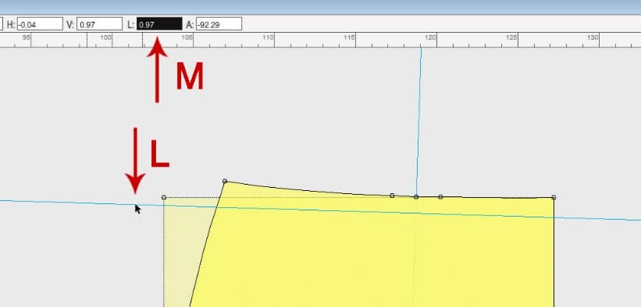Click the blue window title bar
Image resolution: width=641 pixels, height=307 pixels.
(320, 7)
